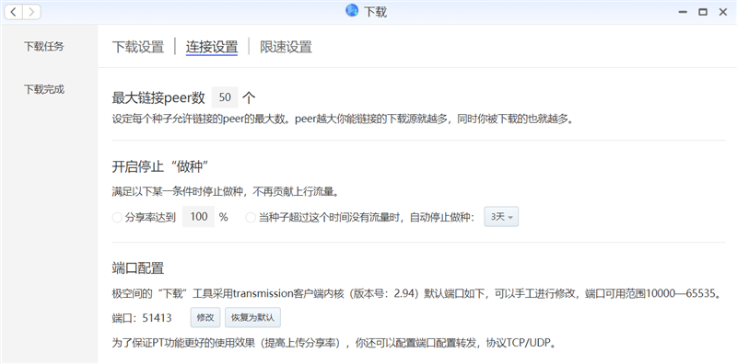Switch to the 限速设置 tab

[286, 47]
